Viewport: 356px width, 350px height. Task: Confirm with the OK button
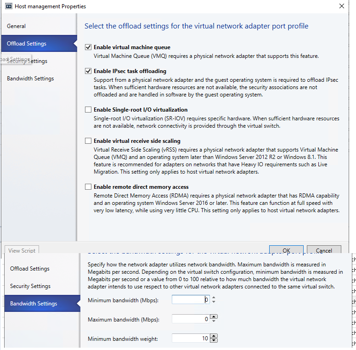[286, 250]
